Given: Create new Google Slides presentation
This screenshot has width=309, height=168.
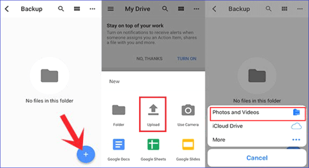Looking at the screenshot, I should click(188, 150).
